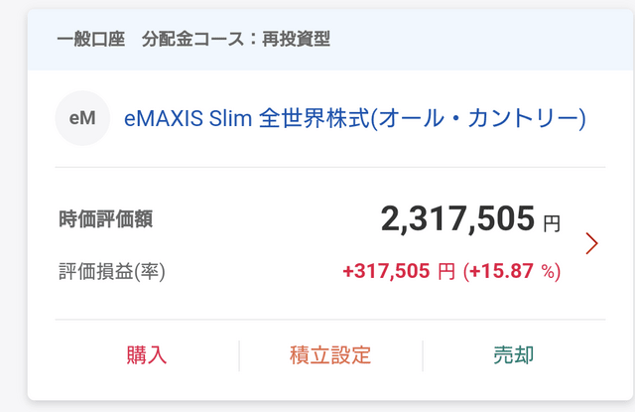Click the 評価損益(率) label
This screenshot has height=412, width=635.
112,271
